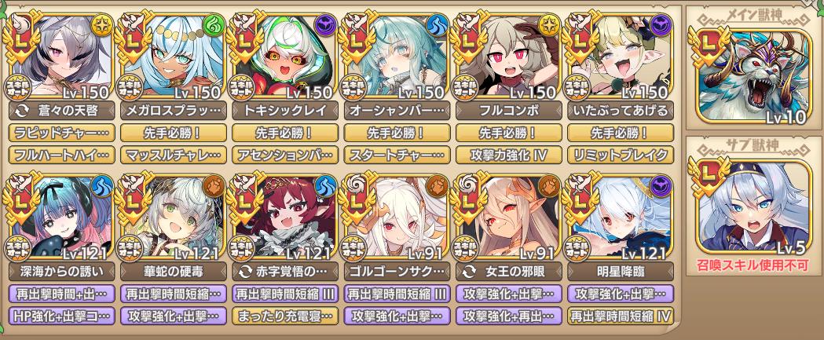Open the リミットブレイク ability label
The image size is (824, 340).
(x=620, y=155)
